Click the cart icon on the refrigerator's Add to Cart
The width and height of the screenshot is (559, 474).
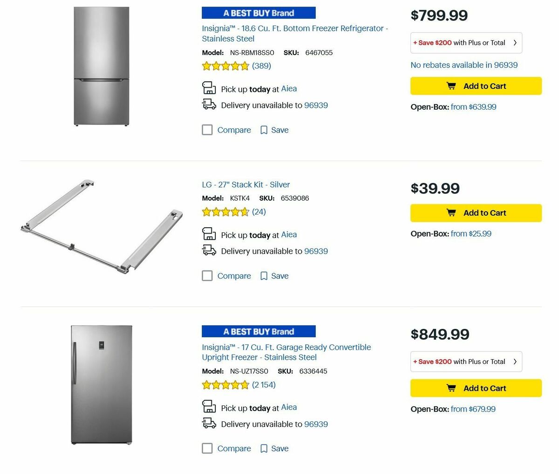[451, 86]
